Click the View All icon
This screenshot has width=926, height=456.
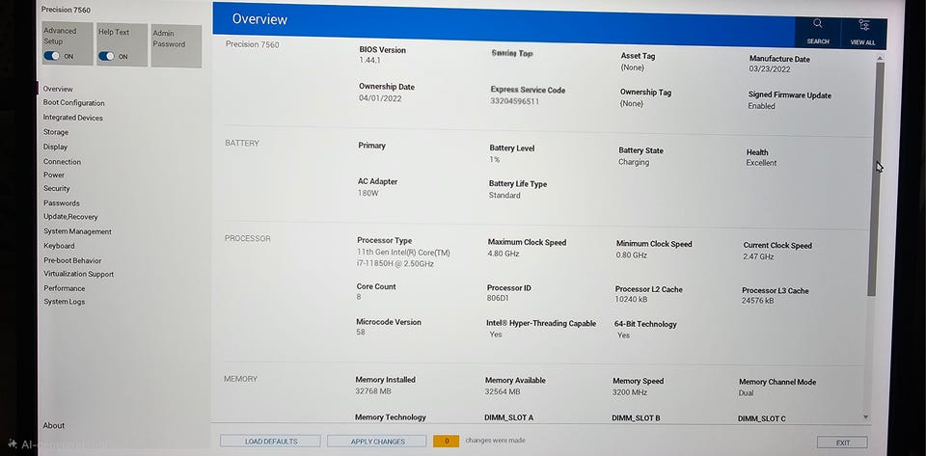[x=864, y=25]
